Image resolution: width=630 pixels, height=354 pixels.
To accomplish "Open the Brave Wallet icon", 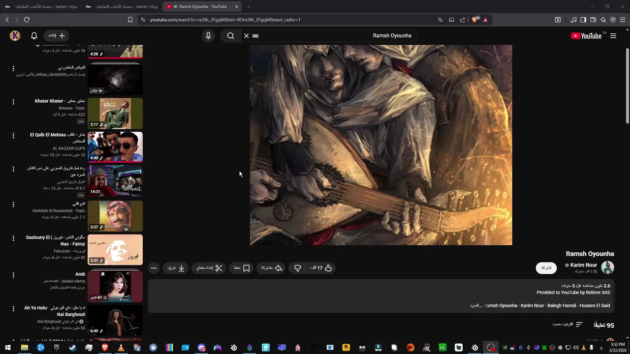I will (593, 20).
